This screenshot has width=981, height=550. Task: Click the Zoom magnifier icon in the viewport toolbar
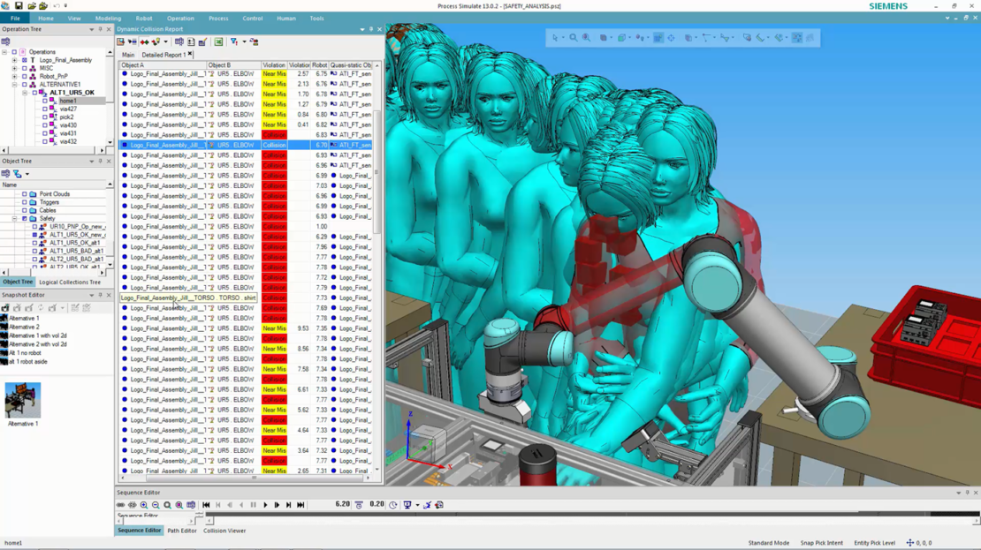click(574, 37)
